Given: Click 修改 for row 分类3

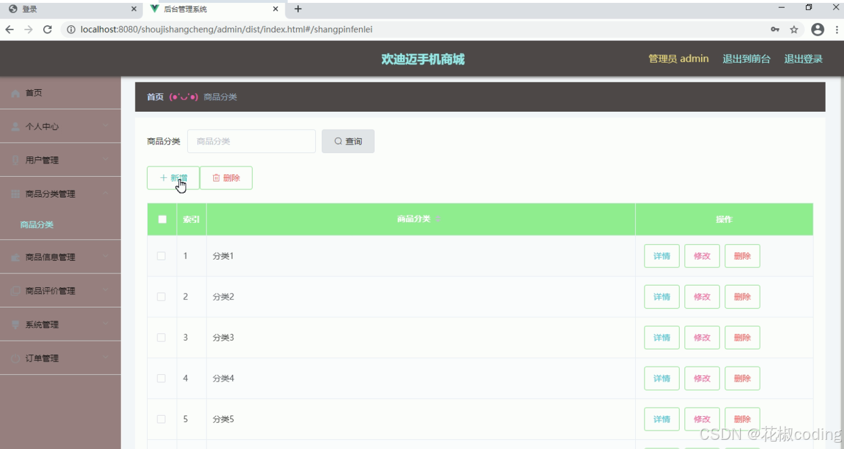Looking at the screenshot, I should [x=702, y=338].
